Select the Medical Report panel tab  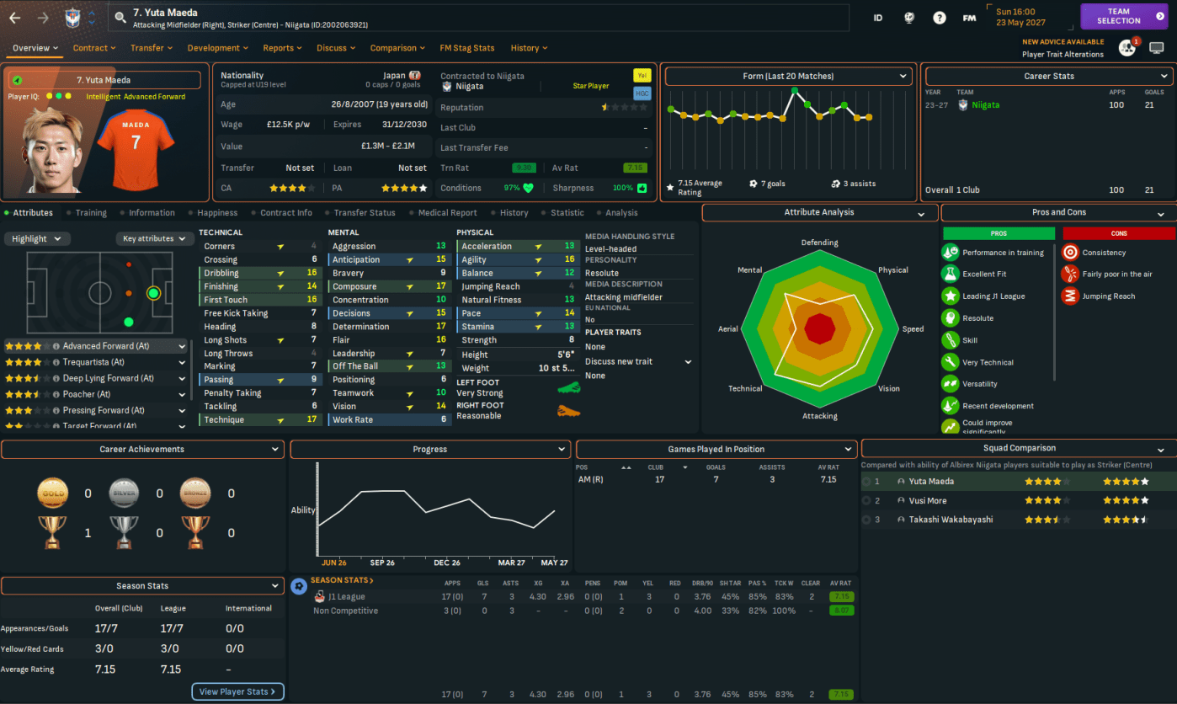point(447,213)
